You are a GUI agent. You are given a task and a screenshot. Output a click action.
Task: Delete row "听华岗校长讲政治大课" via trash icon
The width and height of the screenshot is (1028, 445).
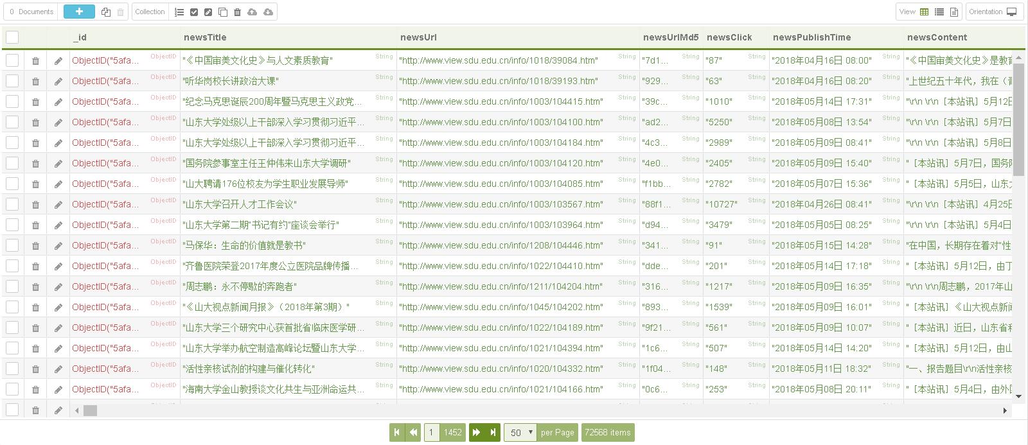(35, 82)
